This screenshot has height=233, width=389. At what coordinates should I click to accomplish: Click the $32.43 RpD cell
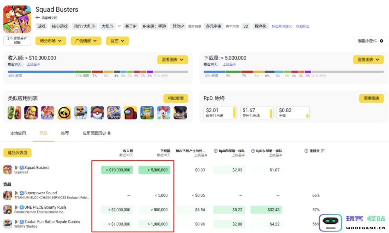(266, 210)
